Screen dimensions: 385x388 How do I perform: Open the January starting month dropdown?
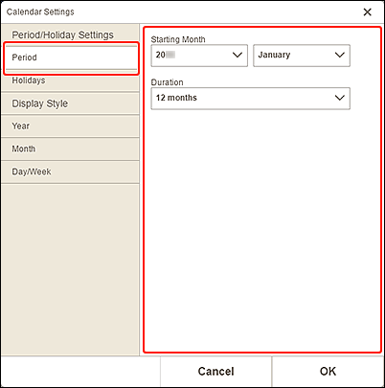(302, 56)
